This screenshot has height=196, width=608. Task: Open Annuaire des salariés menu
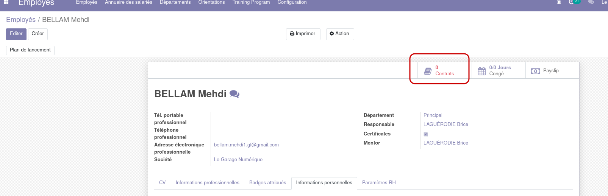(x=128, y=2)
